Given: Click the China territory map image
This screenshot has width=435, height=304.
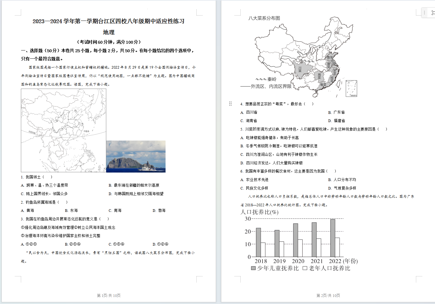Looking at the screenshot, I should (x=63, y=130).
